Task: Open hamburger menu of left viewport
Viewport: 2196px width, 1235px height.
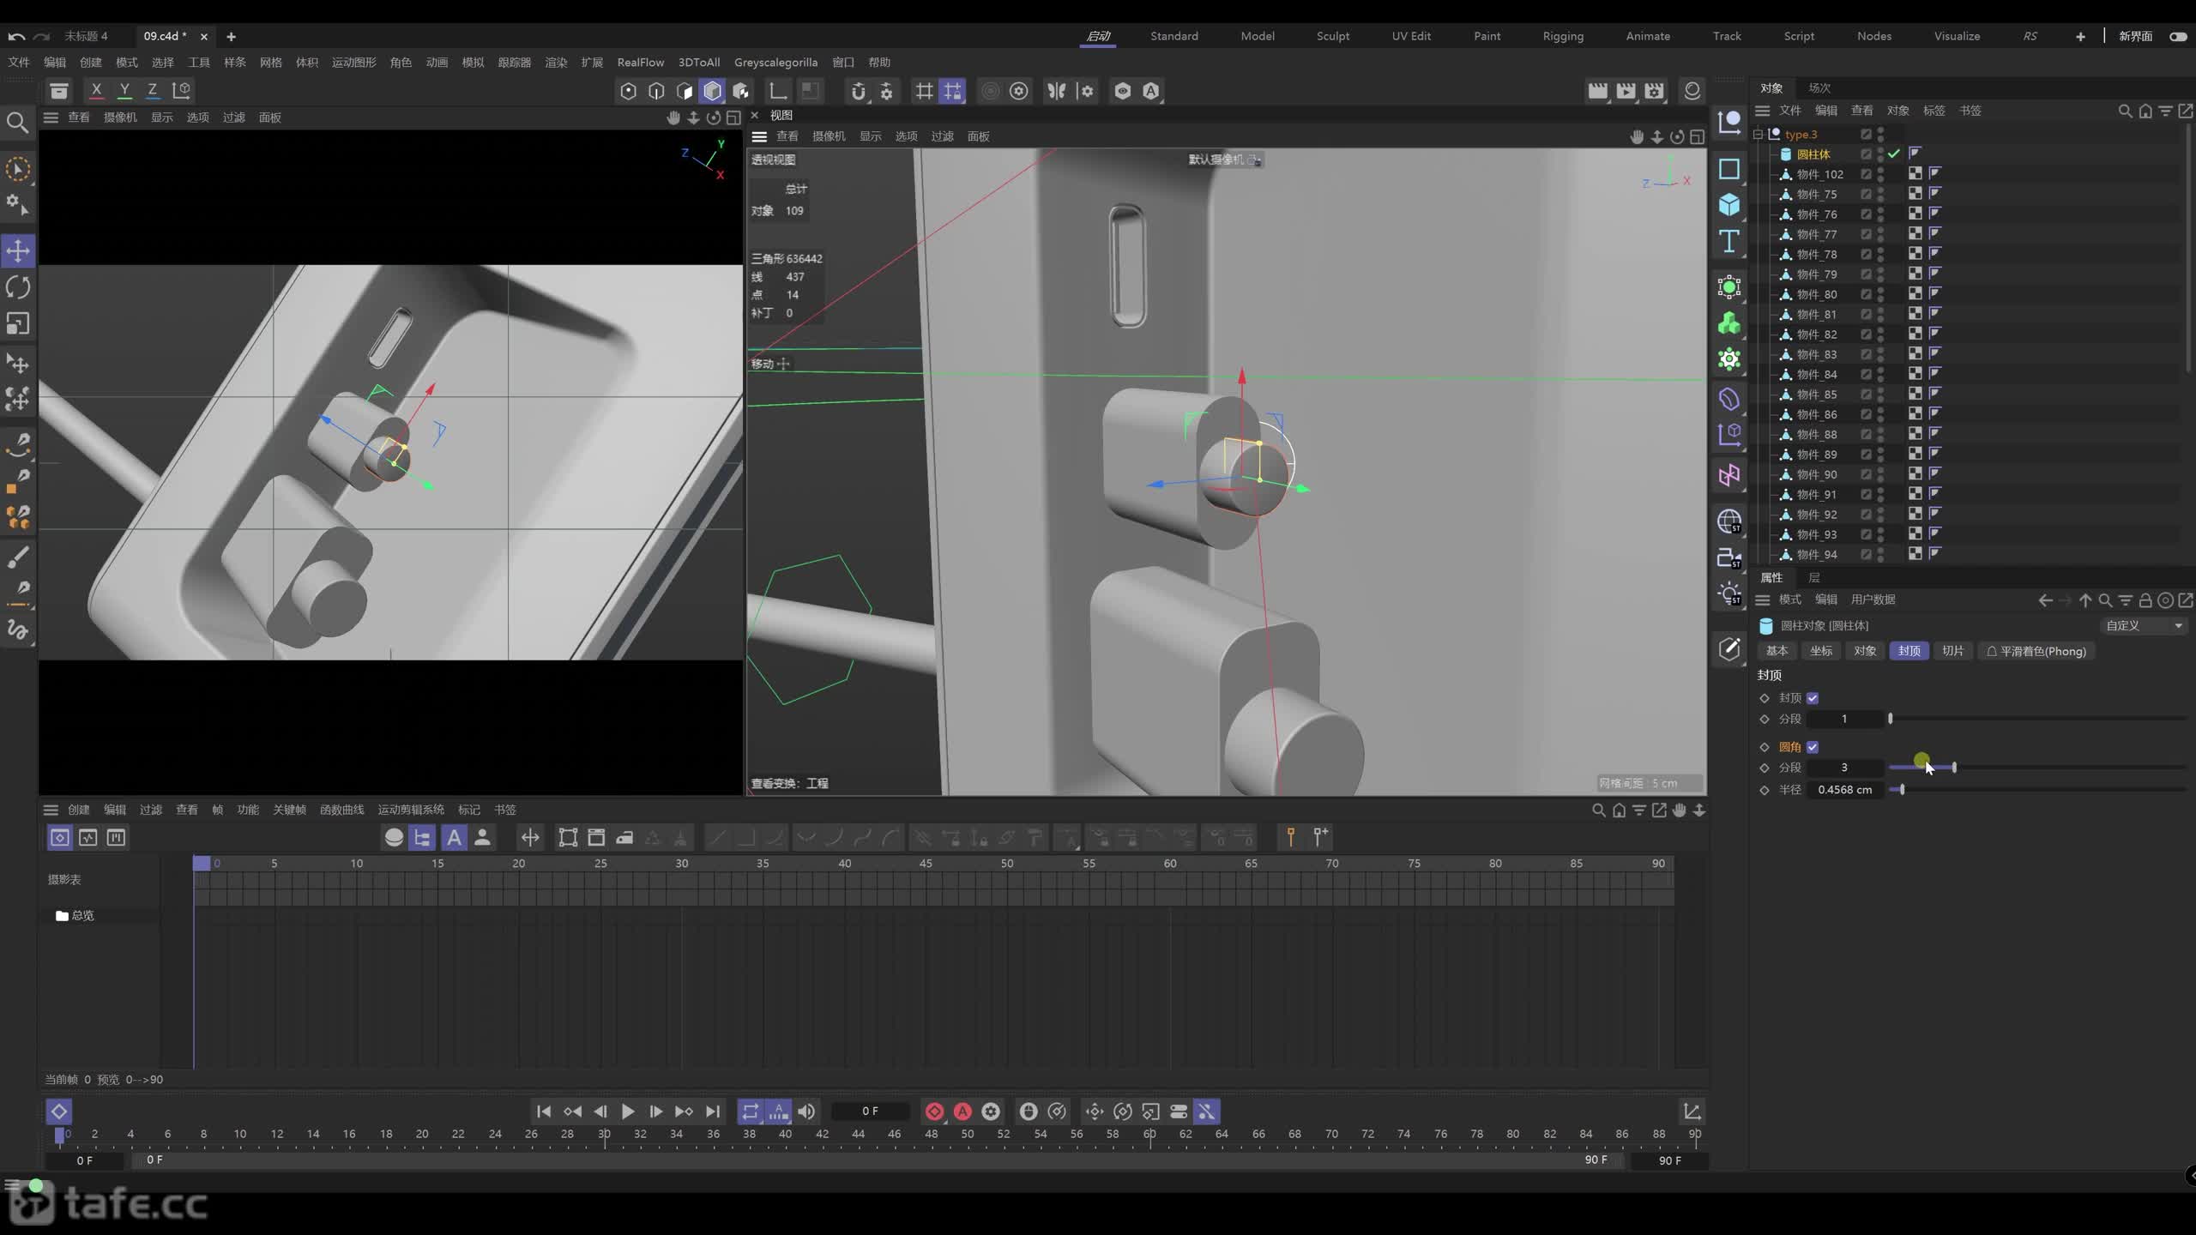Action: point(51,117)
